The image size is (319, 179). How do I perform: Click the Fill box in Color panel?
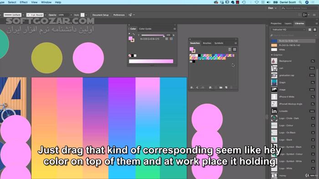tap(130, 38)
